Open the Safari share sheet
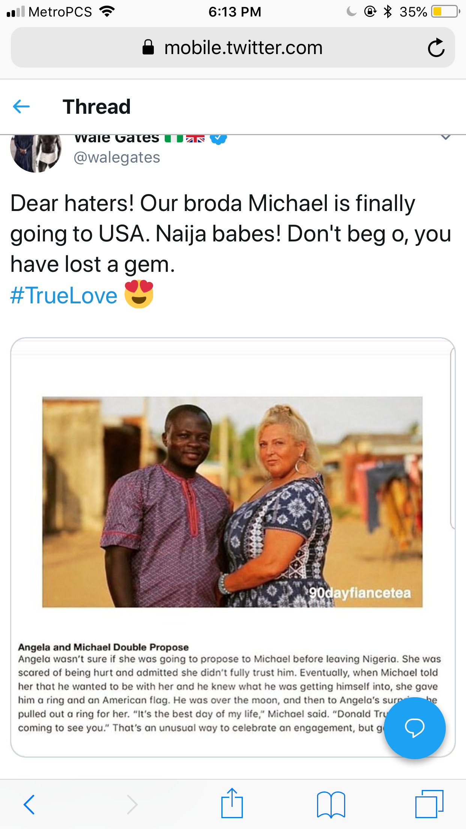Screen dimensions: 466x829 [x=232, y=803]
